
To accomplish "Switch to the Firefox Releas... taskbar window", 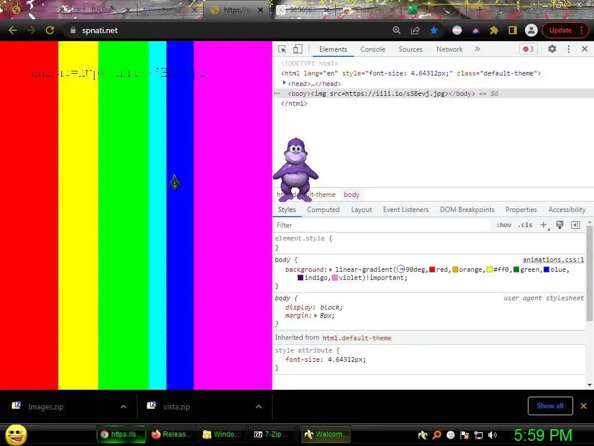I will (x=172, y=434).
